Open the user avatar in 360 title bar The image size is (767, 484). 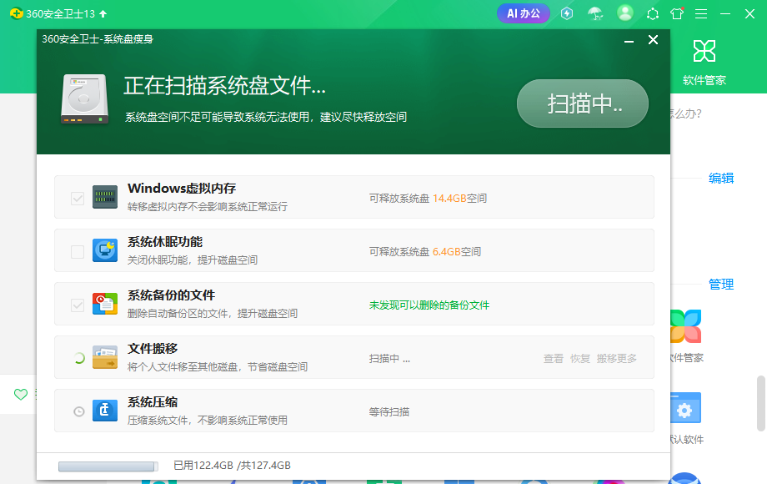[624, 13]
